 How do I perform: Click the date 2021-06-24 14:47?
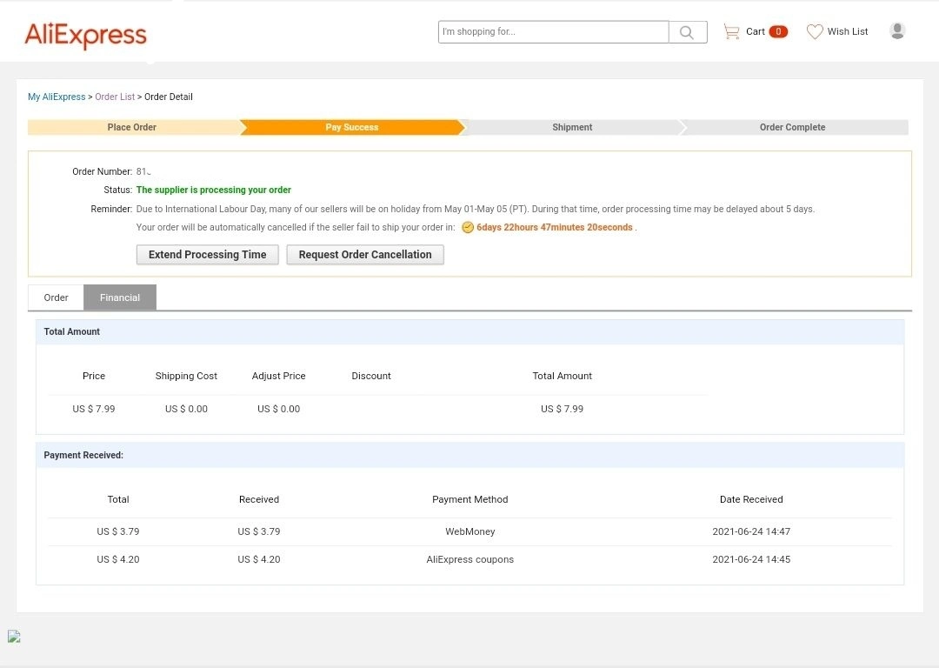coord(751,532)
